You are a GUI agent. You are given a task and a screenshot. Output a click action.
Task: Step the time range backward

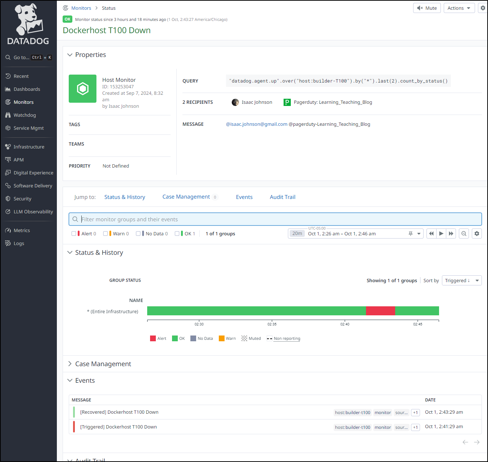pyautogui.click(x=431, y=234)
